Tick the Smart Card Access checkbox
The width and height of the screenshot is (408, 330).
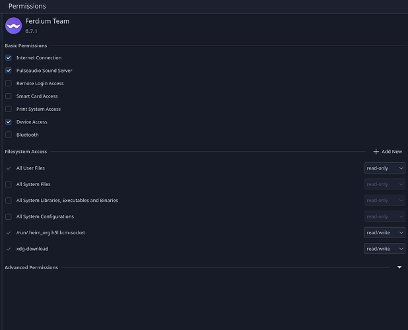coord(9,96)
